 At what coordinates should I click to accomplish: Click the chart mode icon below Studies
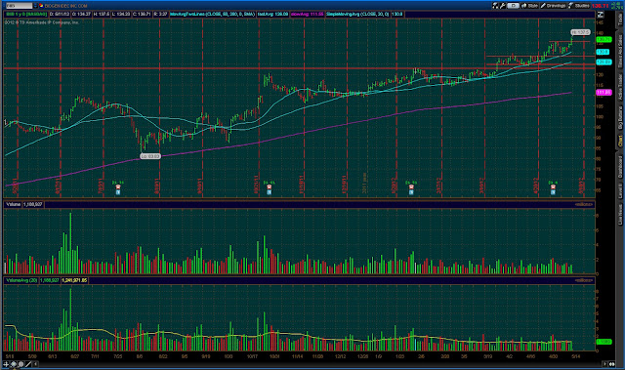[x=601, y=15]
